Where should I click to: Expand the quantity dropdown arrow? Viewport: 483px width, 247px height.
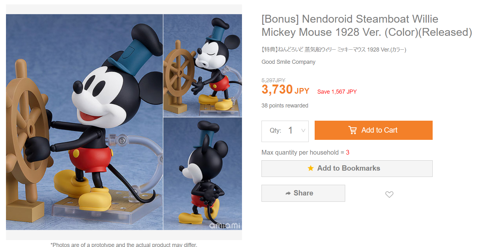303,130
